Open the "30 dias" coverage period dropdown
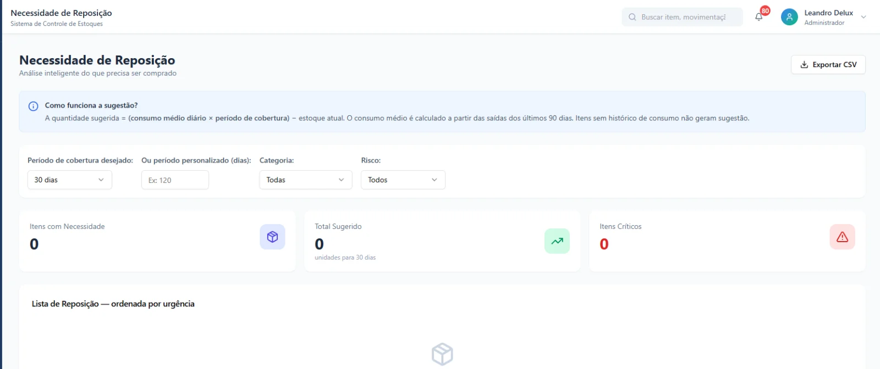This screenshot has width=880, height=369. point(70,180)
